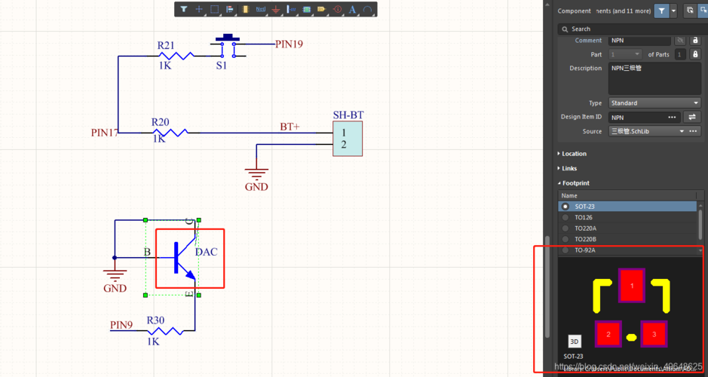Select the Place Part component tool
Viewport: 708px width, 377px height.
tap(245, 9)
